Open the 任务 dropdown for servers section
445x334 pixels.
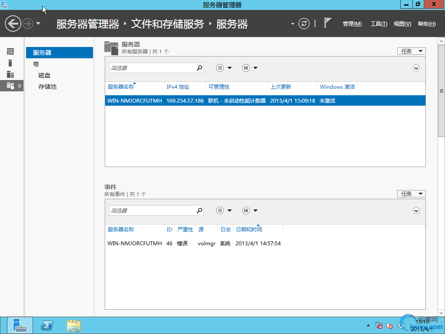point(412,51)
